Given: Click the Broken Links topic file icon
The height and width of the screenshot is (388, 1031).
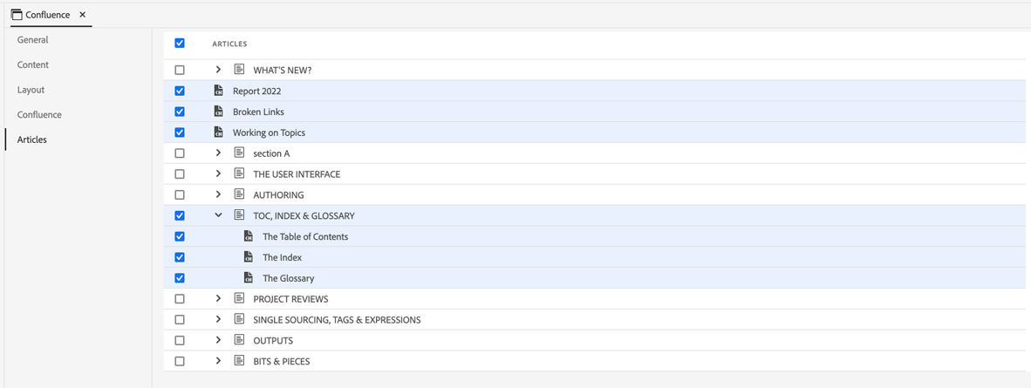Looking at the screenshot, I should pyautogui.click(x=218, y=112).
